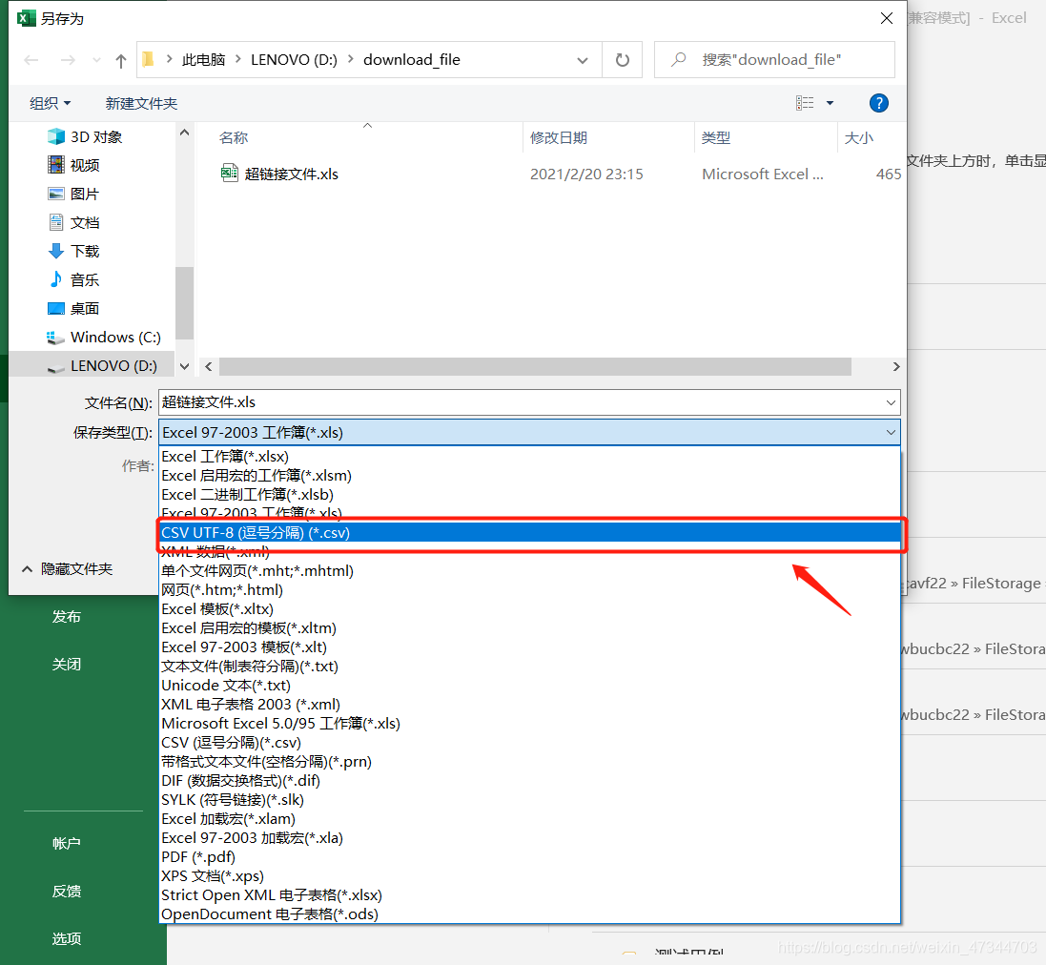The height and width of the screenshot is (965, 1046).
Task: Open 帐户 in Excel backstage menu
Action: point(67,844)
